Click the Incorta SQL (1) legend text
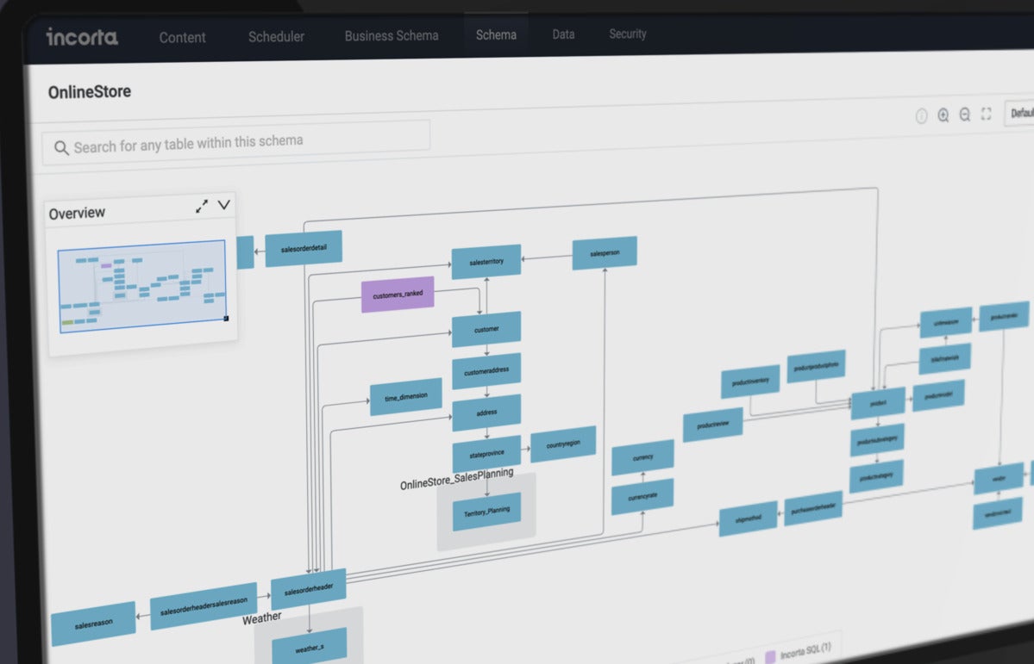The width and height of the screenshot is (1034, 664). click(x=805, y=652)
